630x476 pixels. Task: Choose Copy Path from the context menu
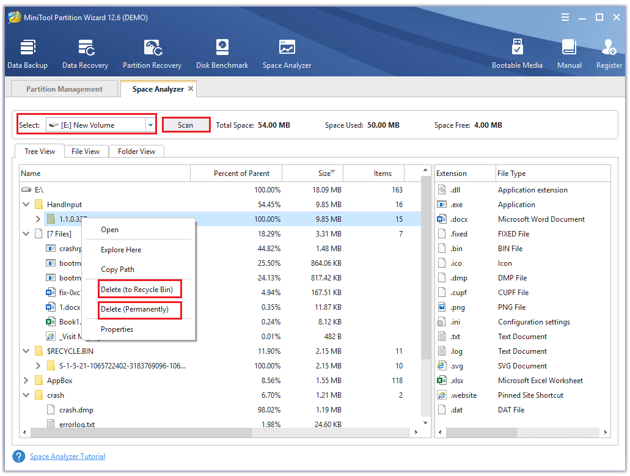(x=139, y=269)
